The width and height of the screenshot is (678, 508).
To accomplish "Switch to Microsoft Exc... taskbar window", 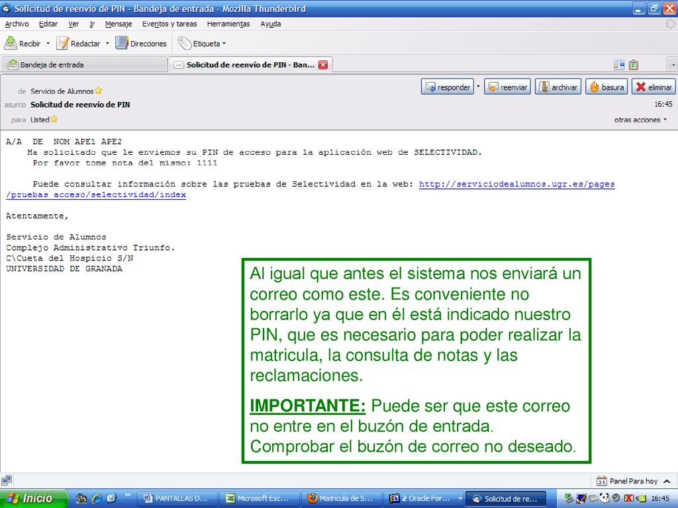I will tap(259, 498).
